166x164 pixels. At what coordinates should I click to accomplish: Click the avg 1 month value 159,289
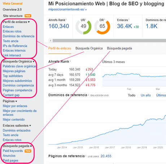click(x=75, y=80)
